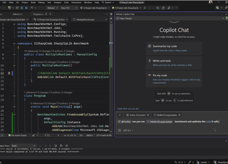The height and width of the screenshot is (164, 228).
Task: Click the pin icon on the Program.cs tab
Action: click(46, 14)
